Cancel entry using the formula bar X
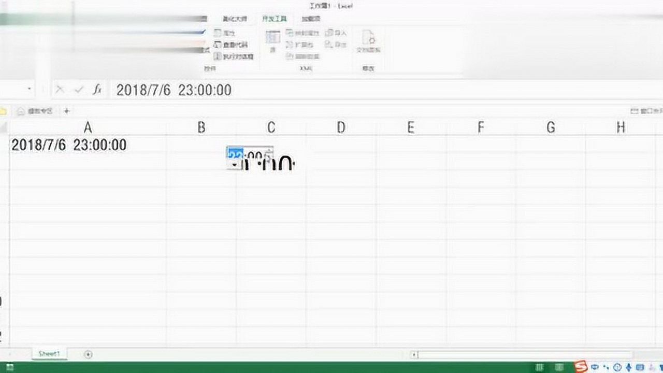The height and width of the screenshot is (373, 663). pos(60,90)
